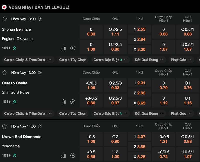Open first Phạt Góc dropdown

click(x=181, y=60)
